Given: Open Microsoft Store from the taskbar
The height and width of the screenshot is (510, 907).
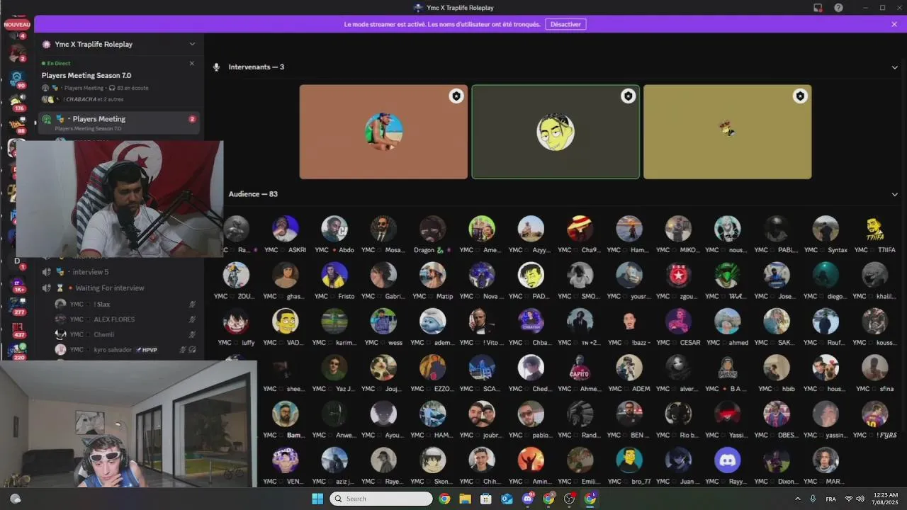Looking at the screenshot, I should [x=486, y=499].
